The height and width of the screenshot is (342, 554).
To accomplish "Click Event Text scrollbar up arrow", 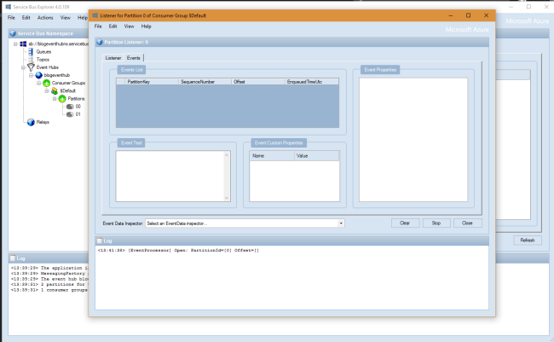I will click(x=227, y=155).
